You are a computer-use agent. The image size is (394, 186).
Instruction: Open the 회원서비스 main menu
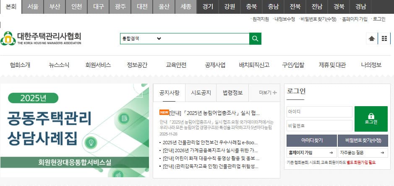coord(98,65)
